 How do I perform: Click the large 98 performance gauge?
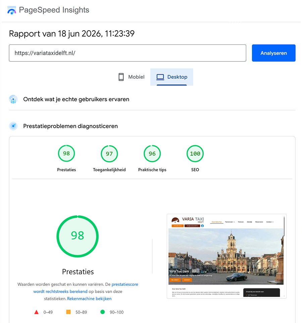78,236
